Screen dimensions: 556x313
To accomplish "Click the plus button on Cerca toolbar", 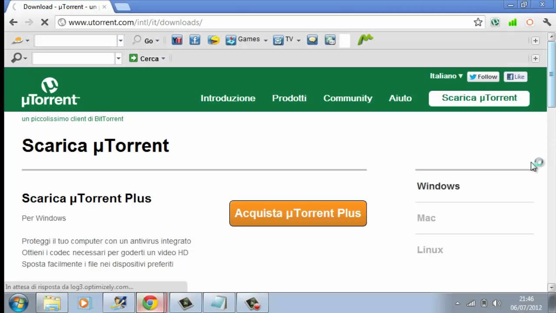I will coord(535,58).
